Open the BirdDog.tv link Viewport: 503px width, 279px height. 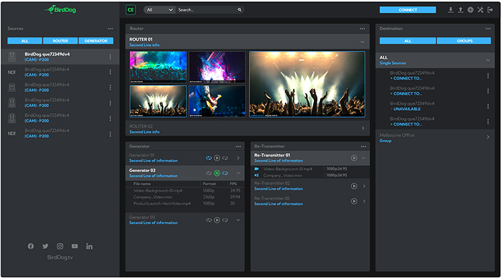click(60, 257)
